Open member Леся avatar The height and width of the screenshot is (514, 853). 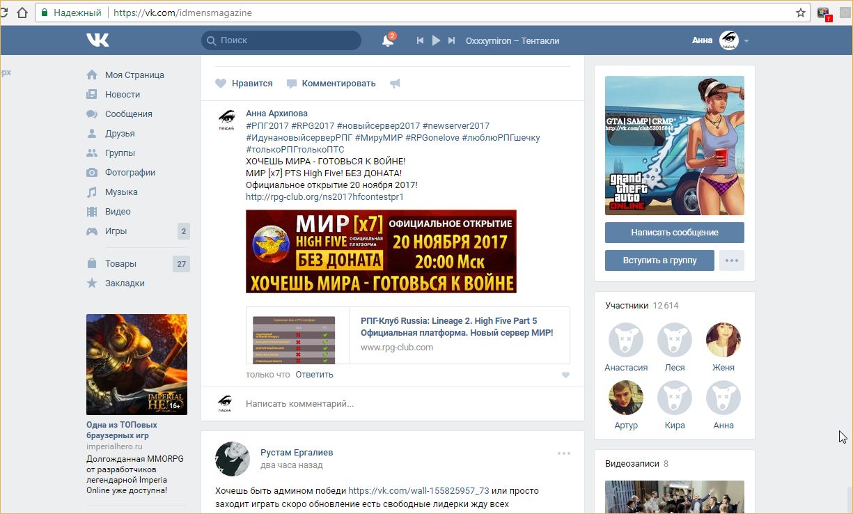[x=675, y=340]
